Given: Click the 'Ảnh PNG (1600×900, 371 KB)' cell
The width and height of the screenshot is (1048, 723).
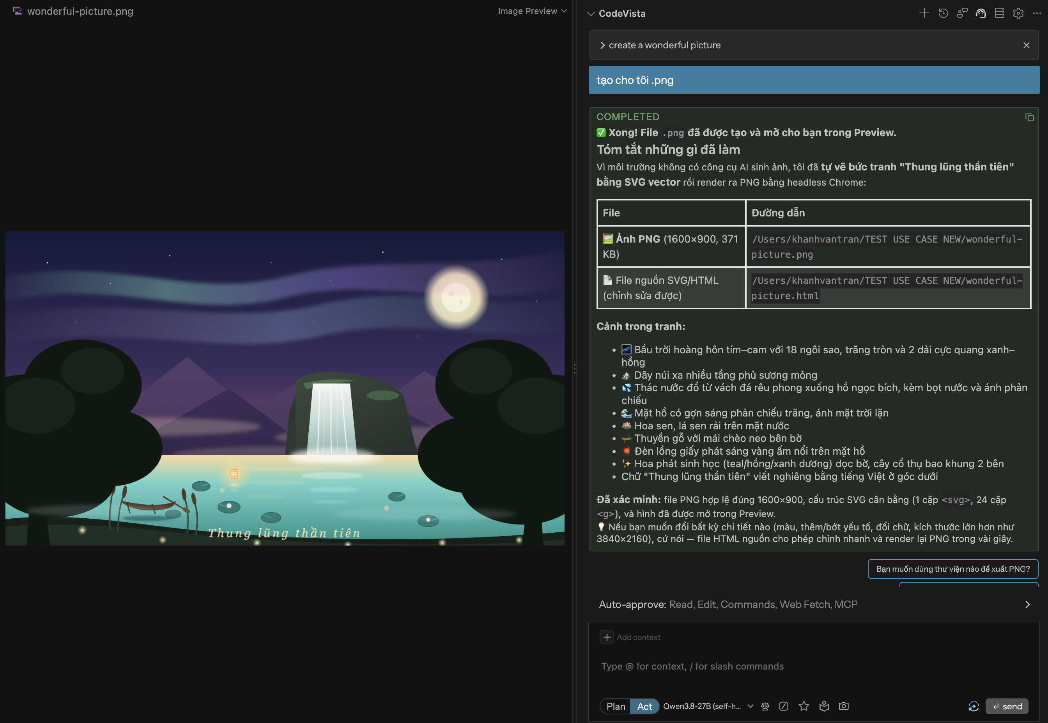Looking at the screenshot, I should [671, 246].
